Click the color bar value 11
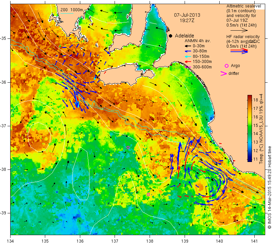272x245 pixels. [256, 159]
